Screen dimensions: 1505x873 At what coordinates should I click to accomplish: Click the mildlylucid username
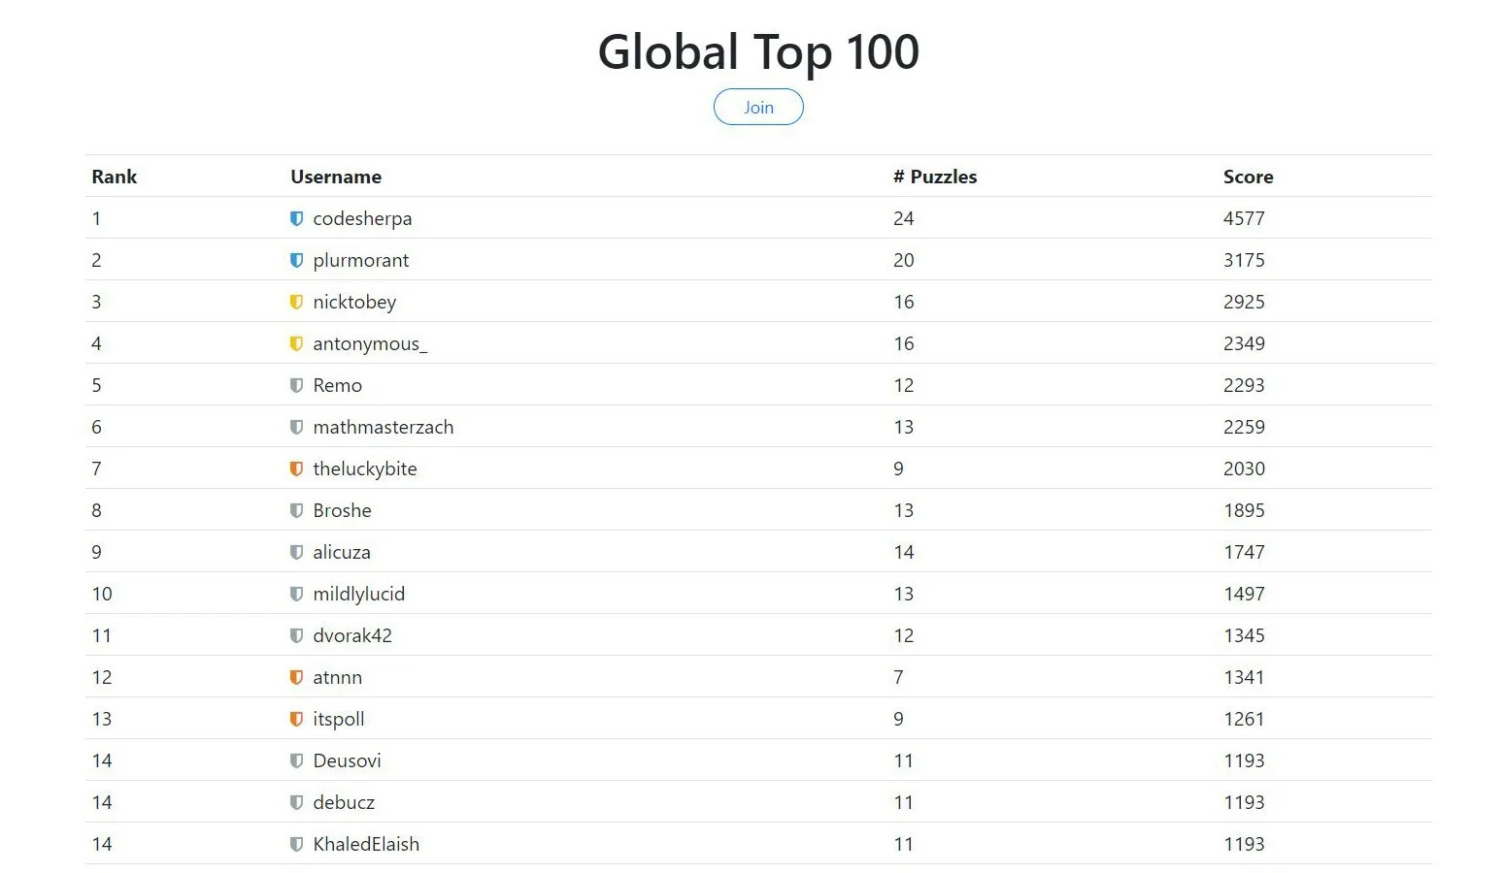point(359,595)
